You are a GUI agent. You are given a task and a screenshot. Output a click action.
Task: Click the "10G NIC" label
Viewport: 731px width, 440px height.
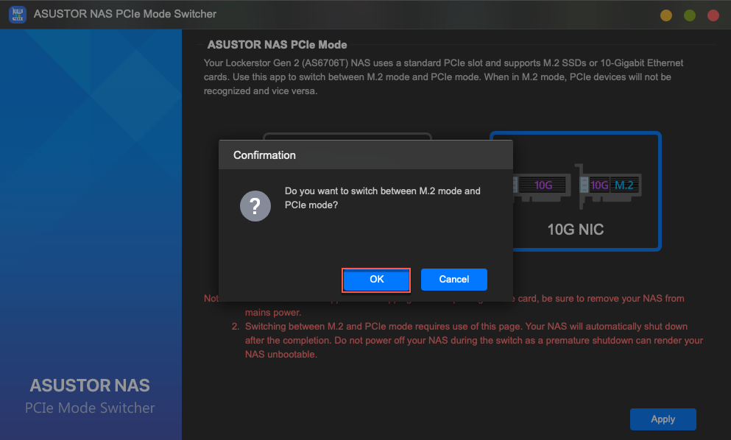(575, 230)
